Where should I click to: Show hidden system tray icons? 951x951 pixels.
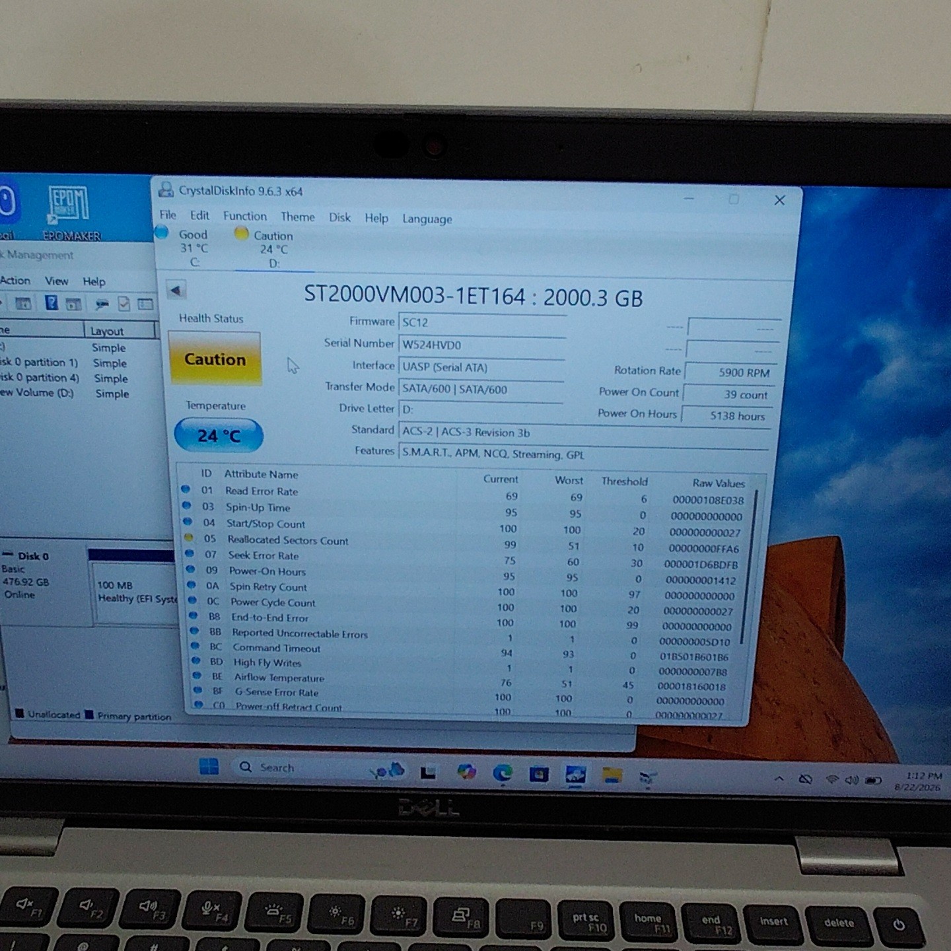[779, 779]
